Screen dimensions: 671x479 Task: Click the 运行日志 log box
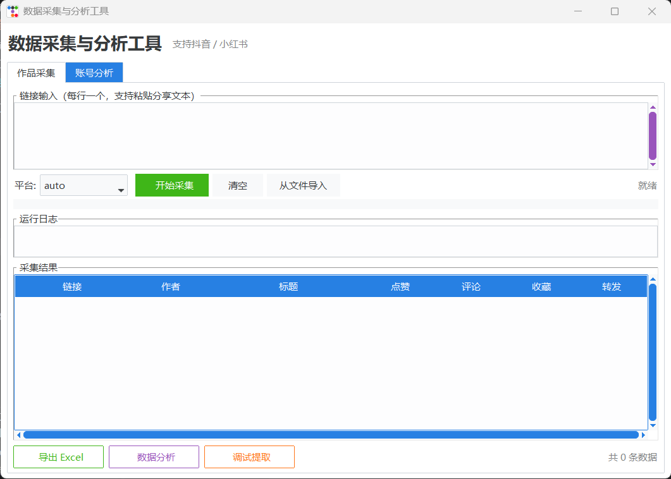click(x=336, y=241)
